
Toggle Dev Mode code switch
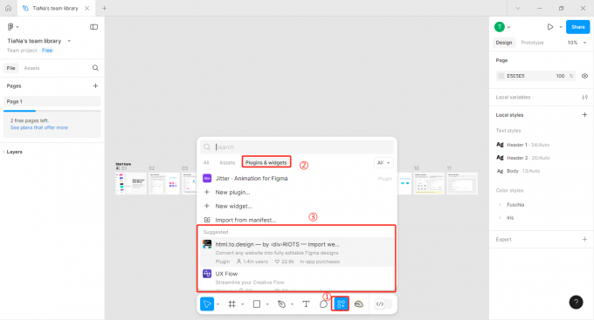(383, 303)
